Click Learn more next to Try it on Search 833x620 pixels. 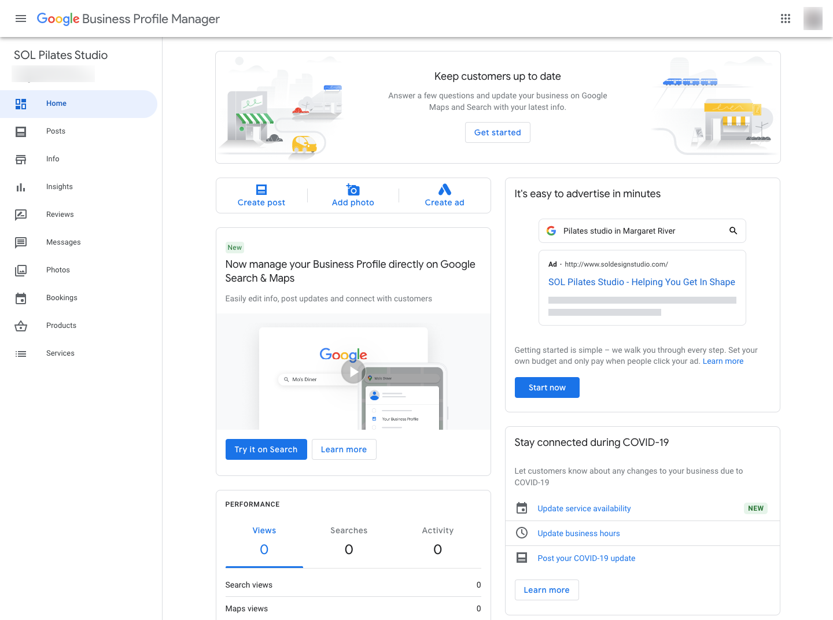coord(344,449)
